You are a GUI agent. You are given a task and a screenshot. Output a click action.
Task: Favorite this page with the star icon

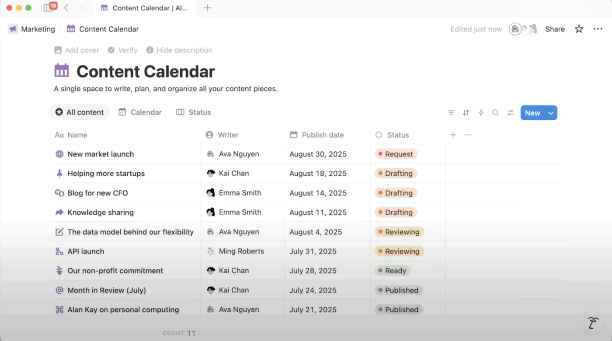[x=579, y=29]
